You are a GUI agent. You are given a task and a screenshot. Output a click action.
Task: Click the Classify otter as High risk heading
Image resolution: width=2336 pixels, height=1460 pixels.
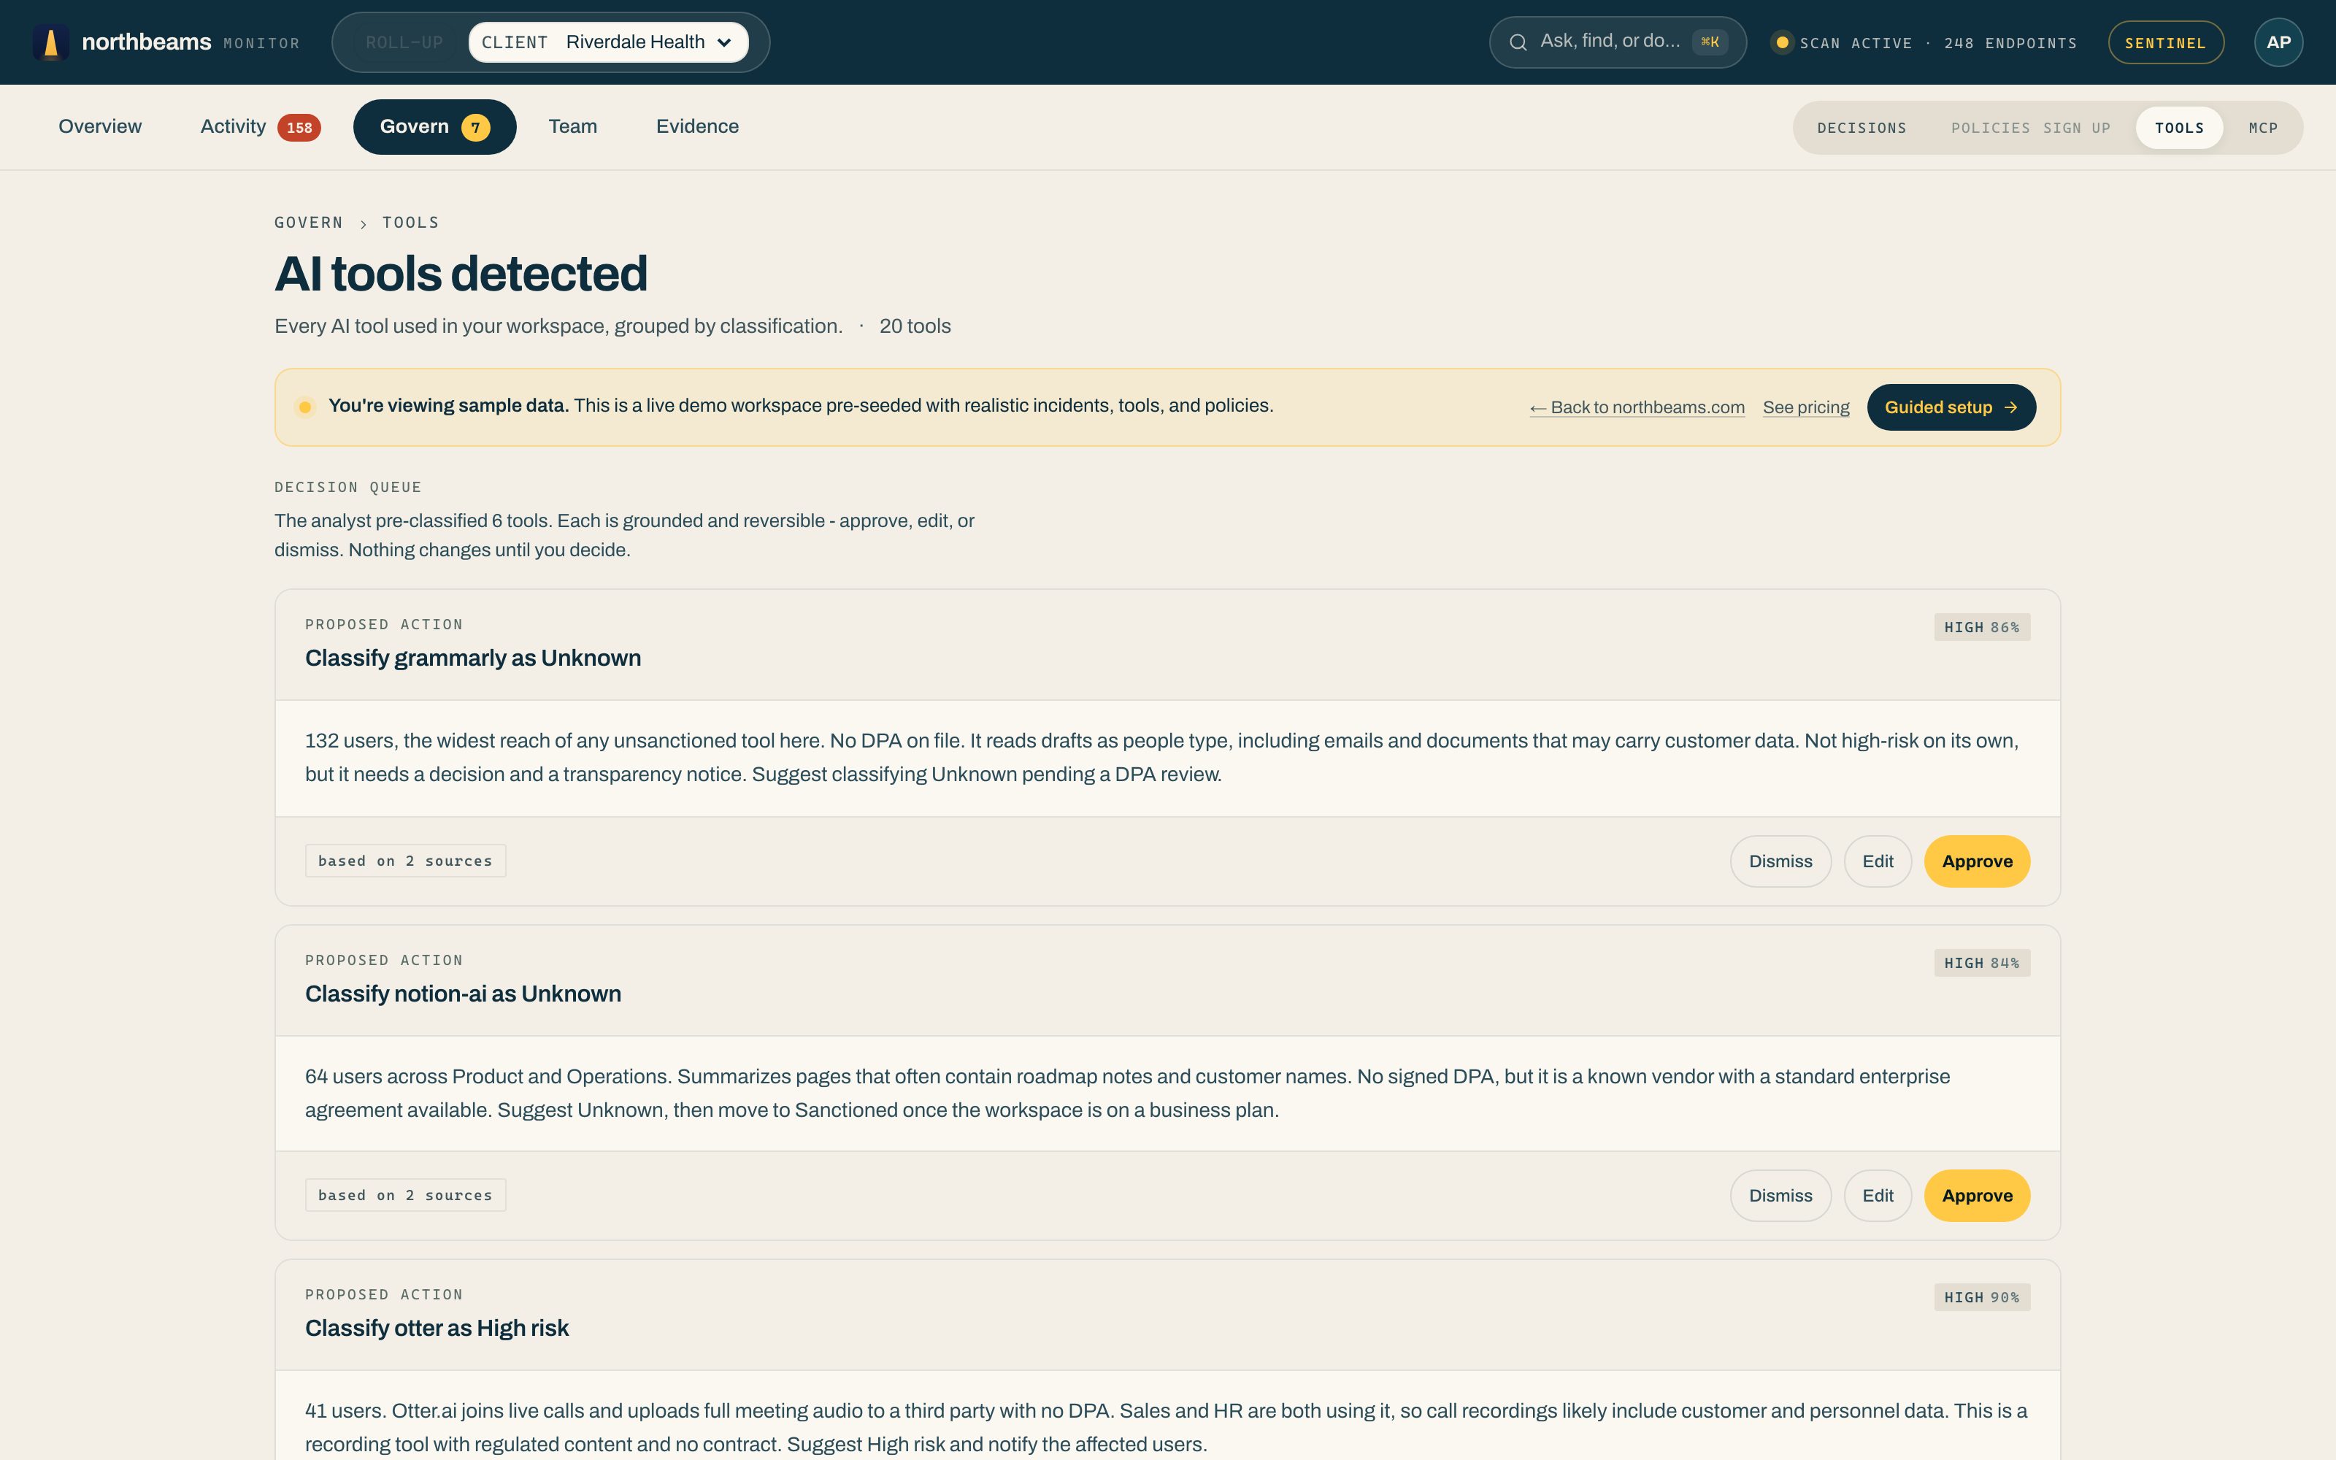tap(437, 1328)
